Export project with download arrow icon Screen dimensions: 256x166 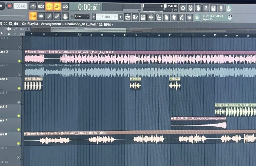click(229, 8)
